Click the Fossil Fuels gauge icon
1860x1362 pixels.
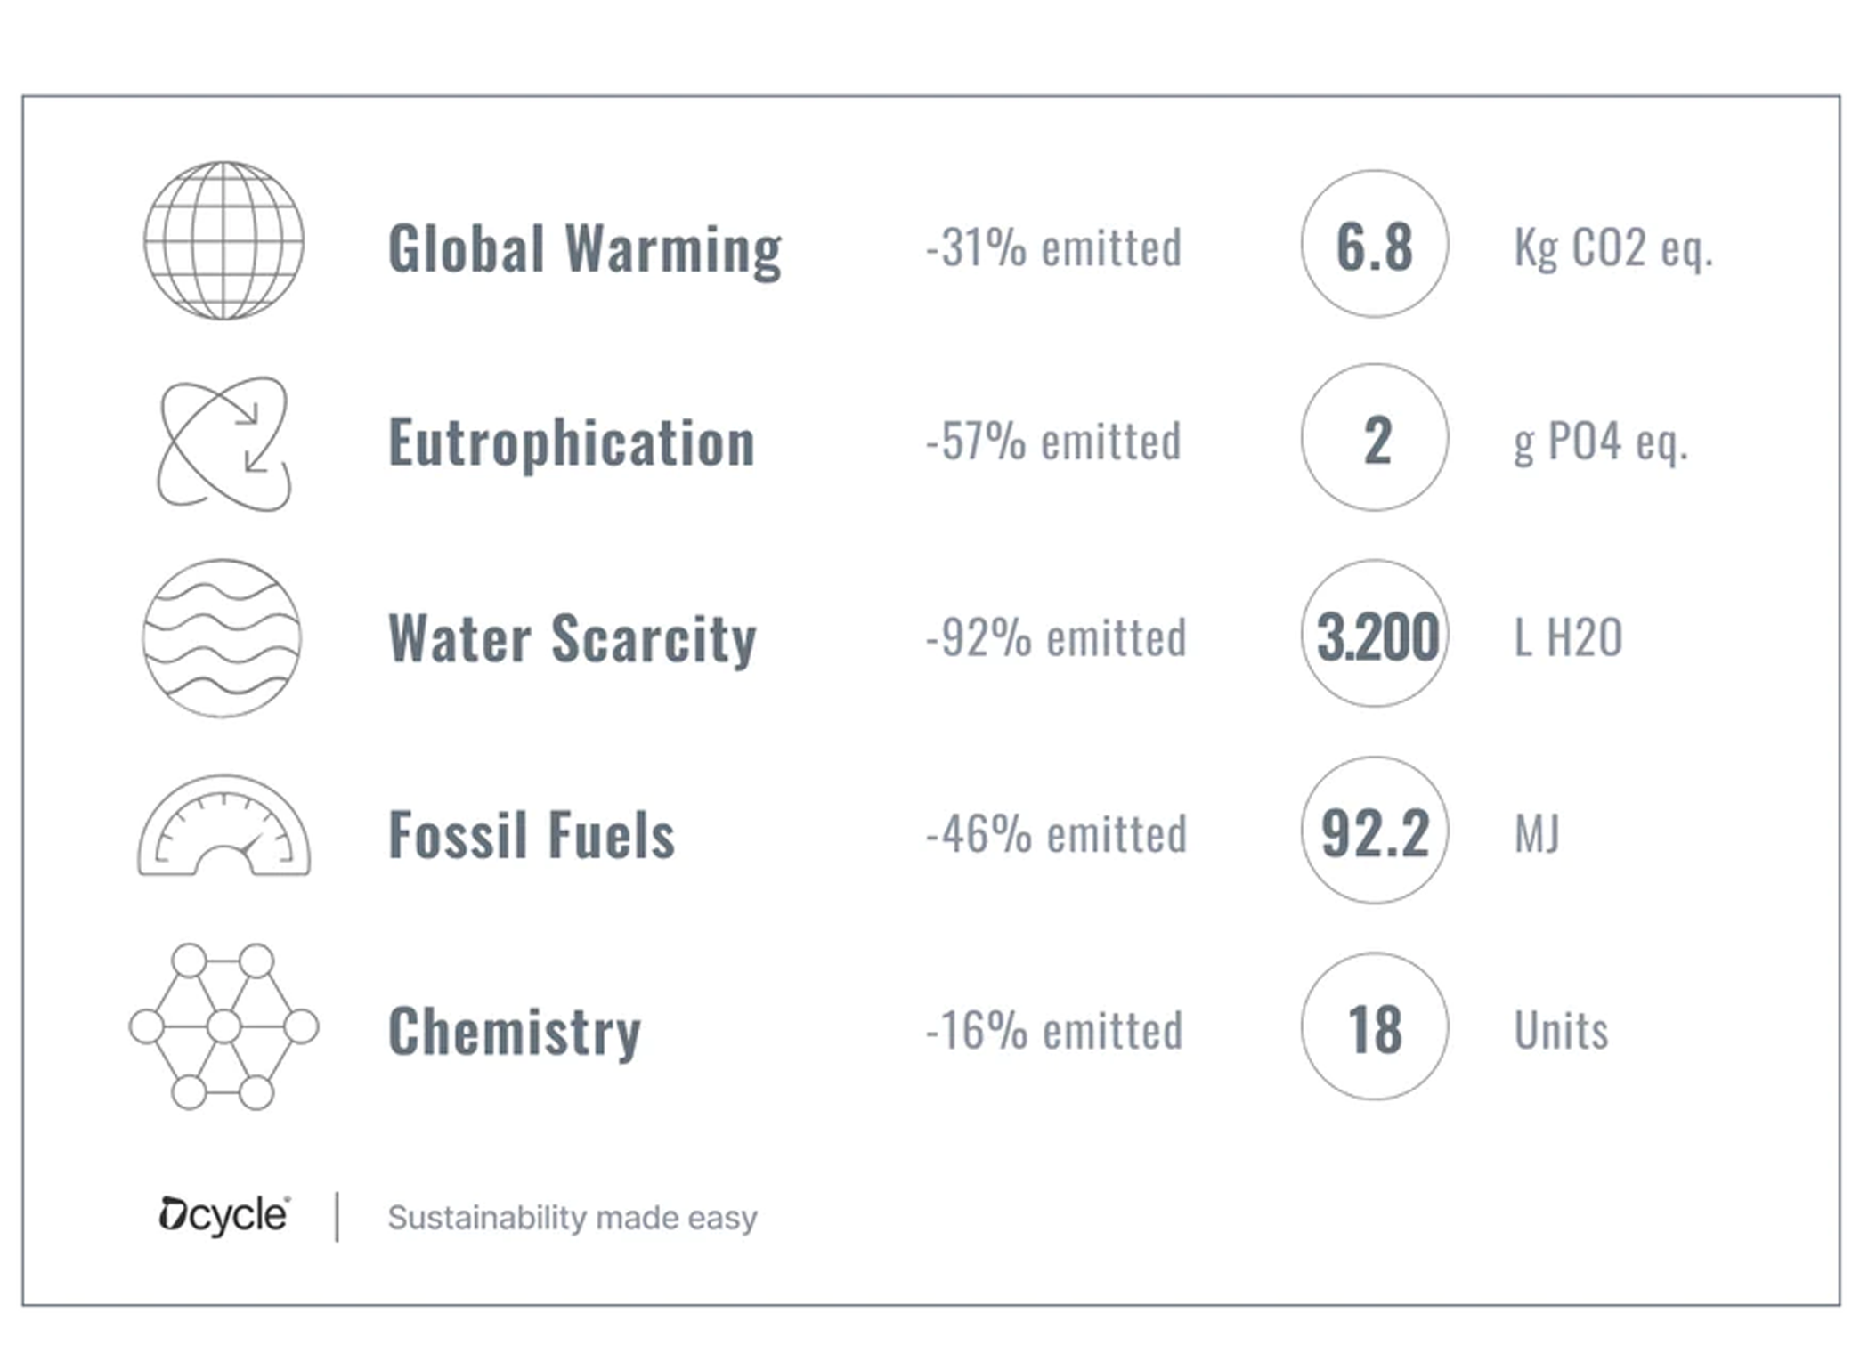[223, 828]
